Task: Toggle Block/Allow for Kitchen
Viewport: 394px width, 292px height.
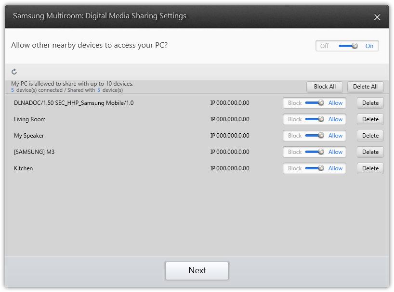Action: [x=315, y=168]
